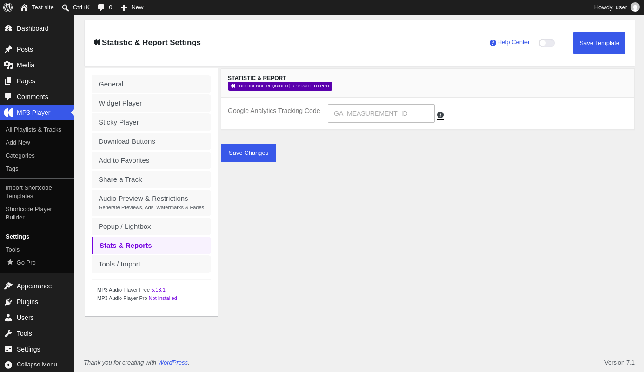Click the Save Template button

point(599,43)
